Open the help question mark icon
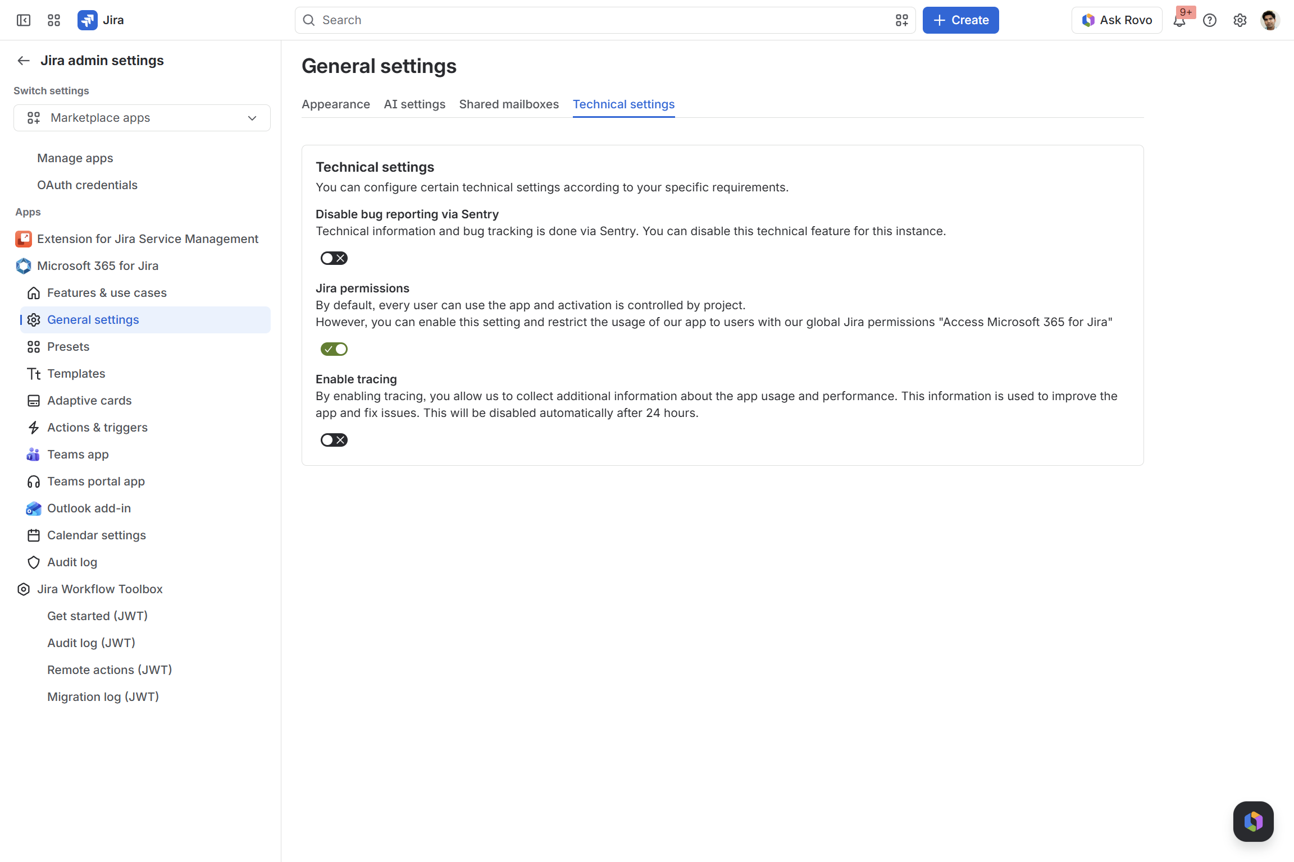 pos(1210,20)
